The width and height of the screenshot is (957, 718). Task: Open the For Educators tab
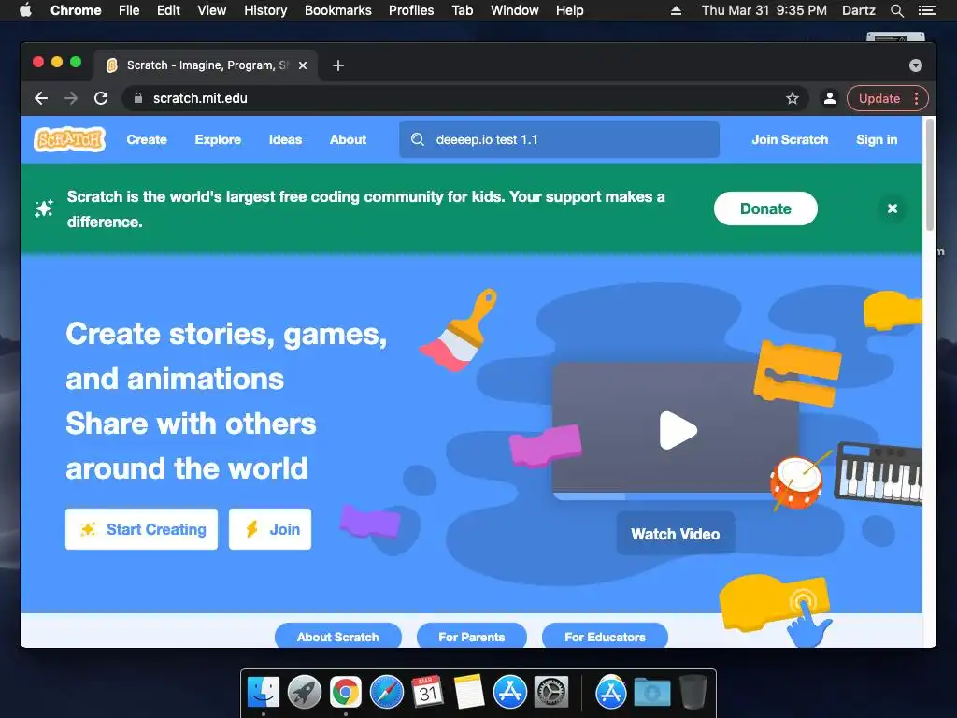tap(605, 636)
